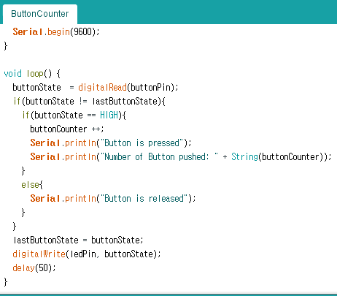Select the ButtonCounter sketch tab

tap(40, 14)
